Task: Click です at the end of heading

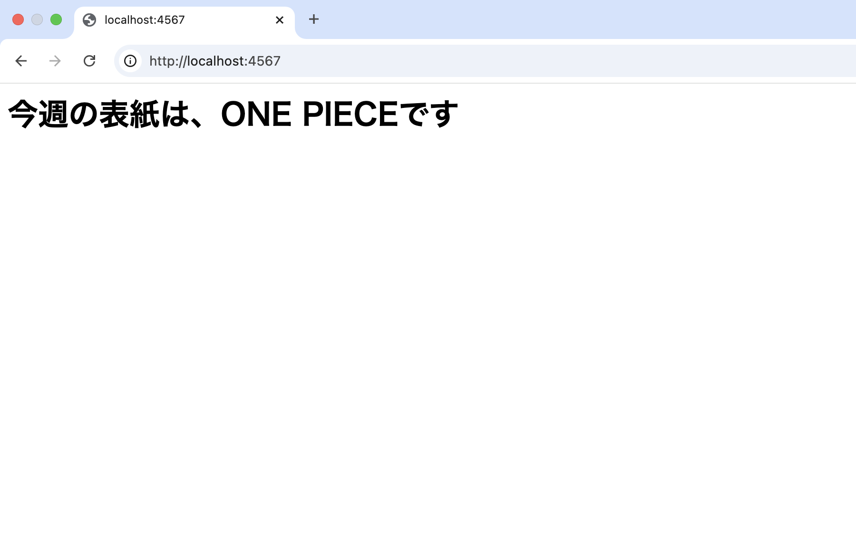Action: [429, 115]
